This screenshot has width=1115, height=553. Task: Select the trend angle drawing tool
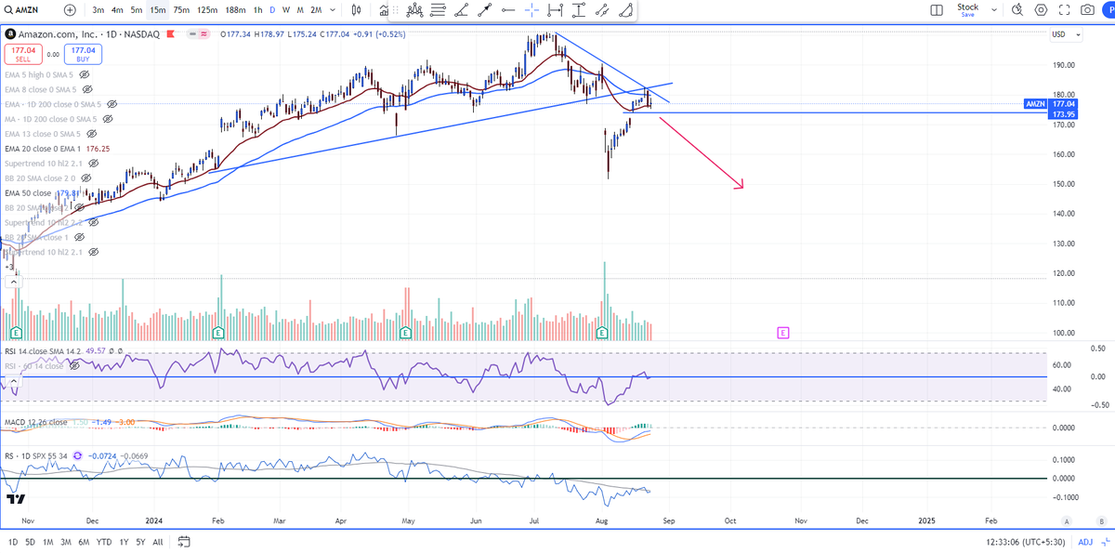point(461,10)
